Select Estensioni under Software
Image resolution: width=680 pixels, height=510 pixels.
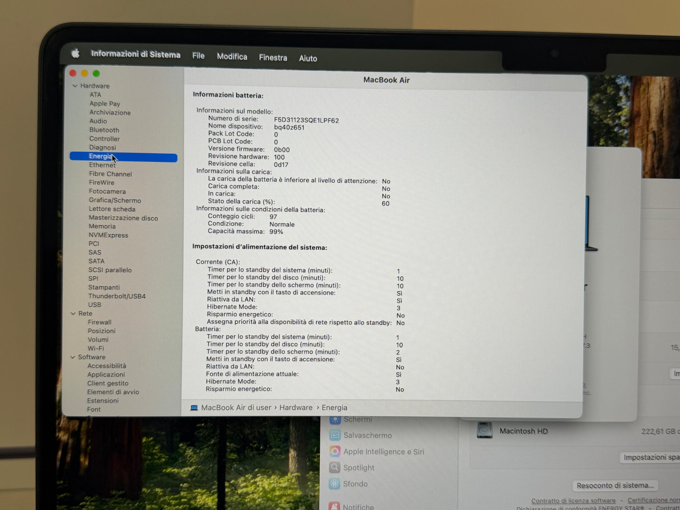pos(103,401)
